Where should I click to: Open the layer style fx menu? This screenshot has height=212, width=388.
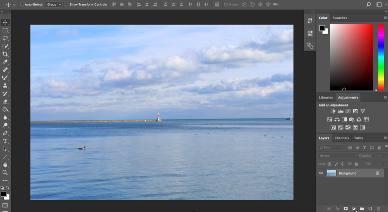[337, 209]
